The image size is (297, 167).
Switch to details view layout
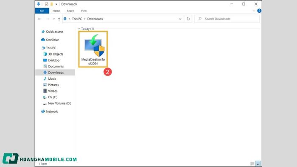252,164
